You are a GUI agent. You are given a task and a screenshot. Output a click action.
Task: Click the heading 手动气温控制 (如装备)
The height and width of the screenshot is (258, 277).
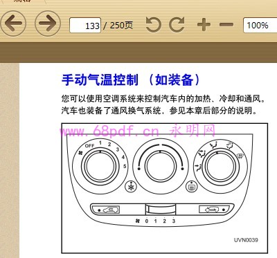pos(130,80)
